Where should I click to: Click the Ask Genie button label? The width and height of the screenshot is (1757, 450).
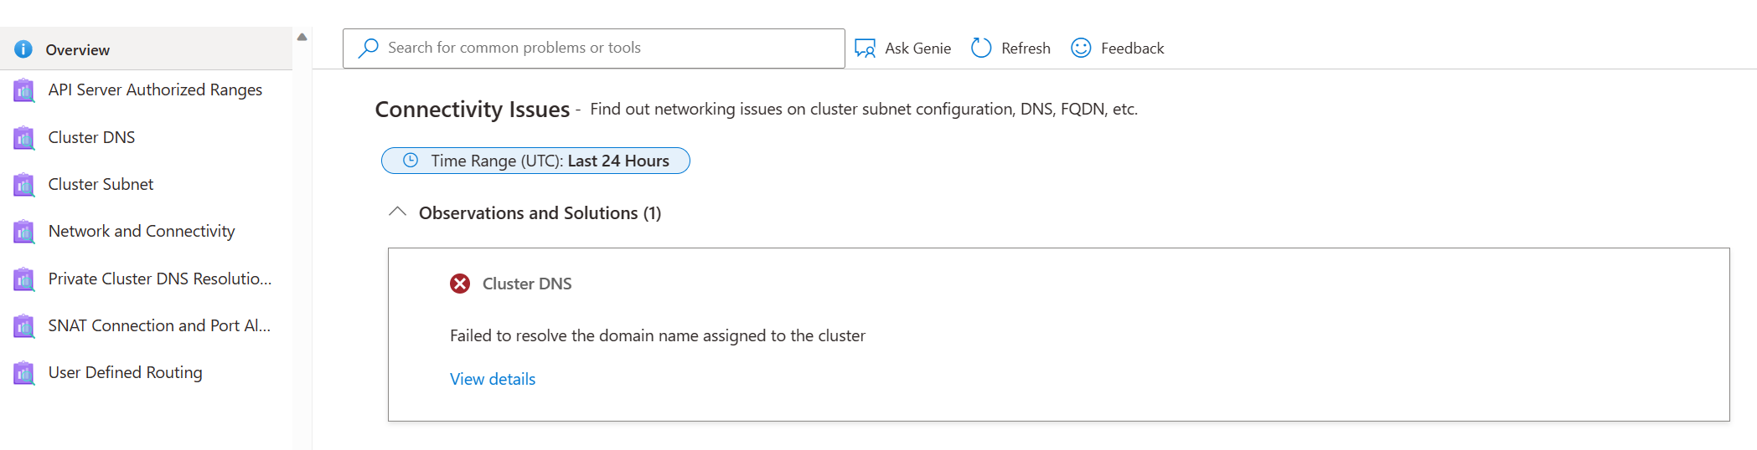917,49
